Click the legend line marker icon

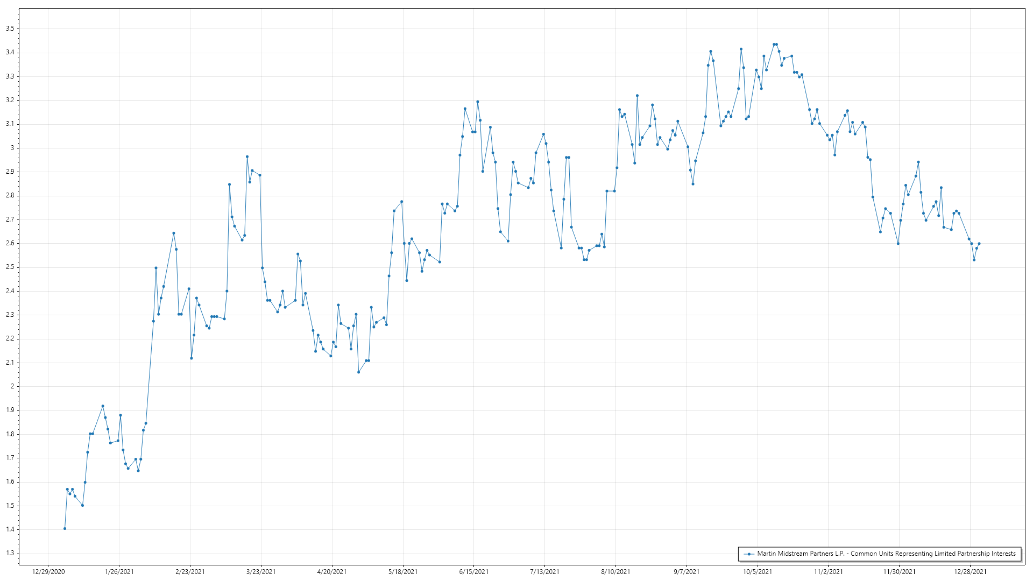749,554
